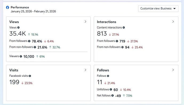Show info for Views From non-followers
The height and width of the screenshot is (105, 184).
pos(35,47)
